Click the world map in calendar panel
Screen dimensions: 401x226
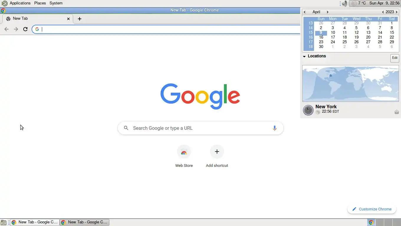(351, 84)
